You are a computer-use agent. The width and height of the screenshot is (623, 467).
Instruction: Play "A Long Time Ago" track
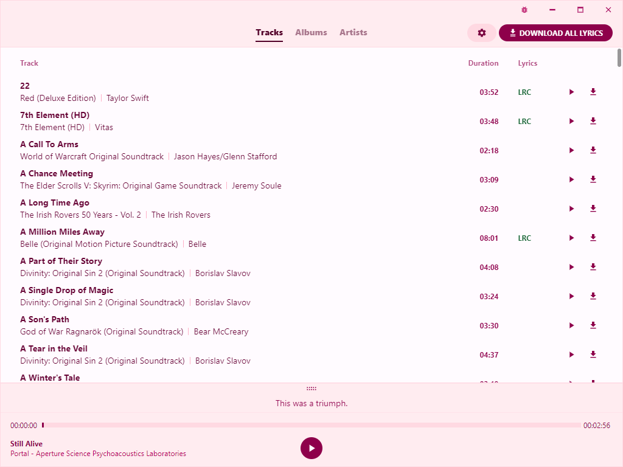tap(571, 209)
